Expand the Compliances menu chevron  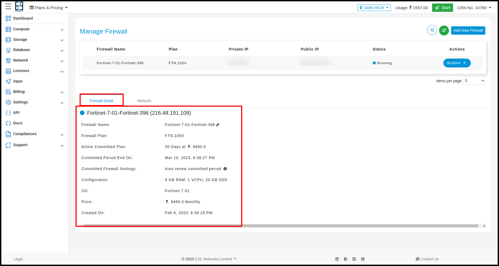click(62, 135)
